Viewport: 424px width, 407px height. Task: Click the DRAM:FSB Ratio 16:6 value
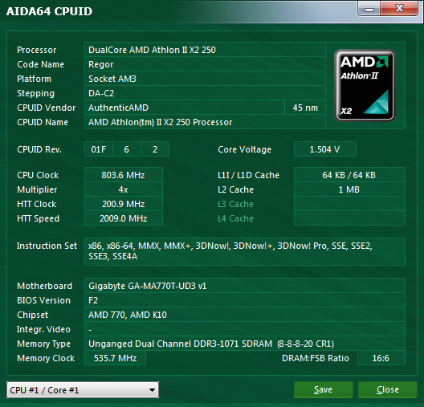pyautogui.click(x=381, y=358)
